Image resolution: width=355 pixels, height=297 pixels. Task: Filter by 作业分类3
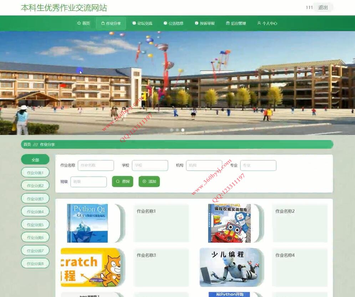click(x=35, y=199)
